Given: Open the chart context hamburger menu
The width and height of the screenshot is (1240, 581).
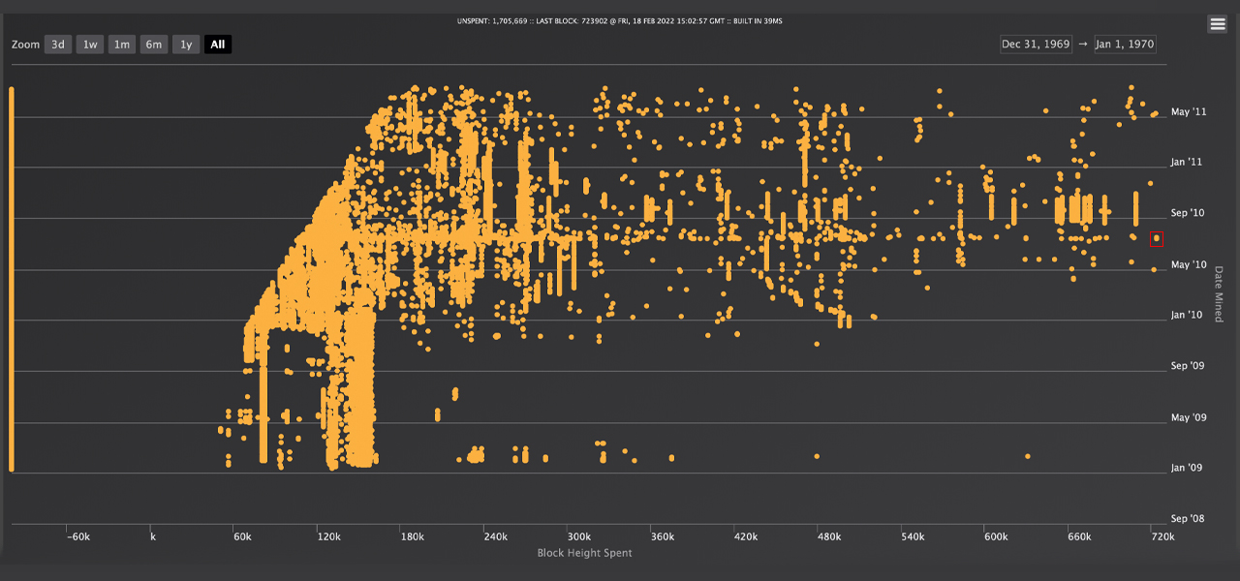Looking at the screenshot, I should [1217, 25].
